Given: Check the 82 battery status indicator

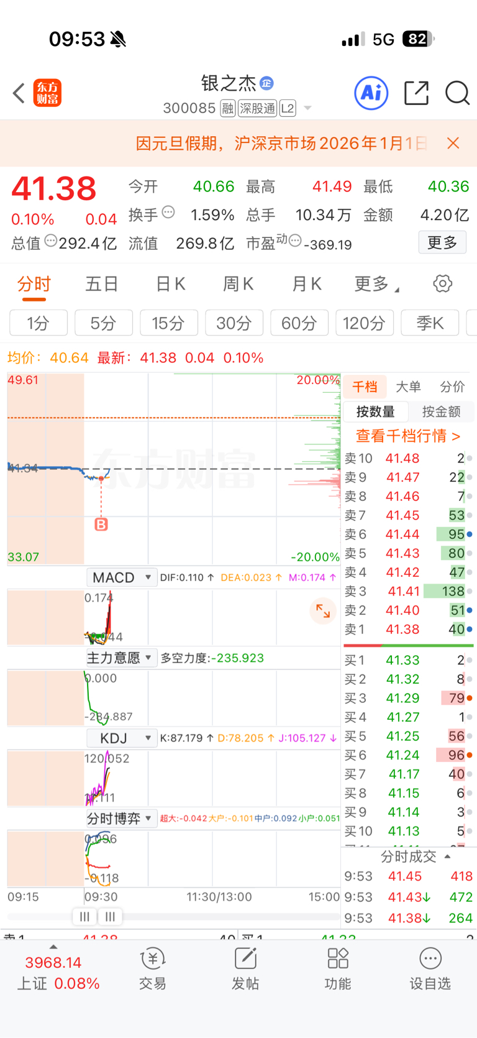Looking at the screenshot, I should coord(418,39).
